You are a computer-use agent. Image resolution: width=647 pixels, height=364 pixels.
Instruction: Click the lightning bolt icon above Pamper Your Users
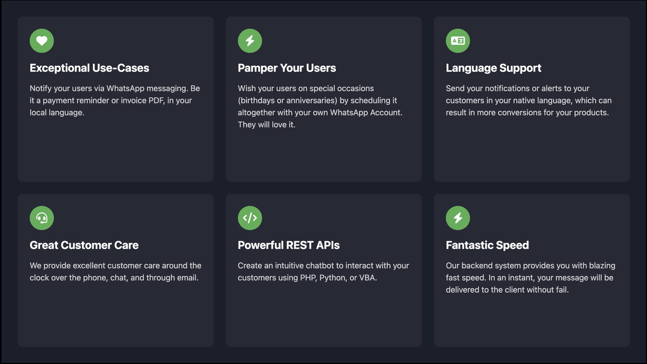pos(250,41)
